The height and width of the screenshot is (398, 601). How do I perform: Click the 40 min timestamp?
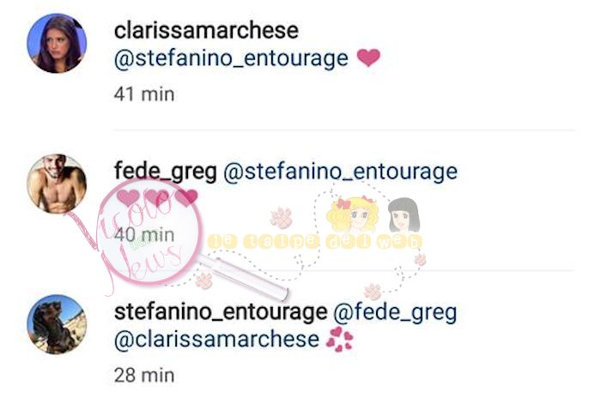tap(144, 235)
